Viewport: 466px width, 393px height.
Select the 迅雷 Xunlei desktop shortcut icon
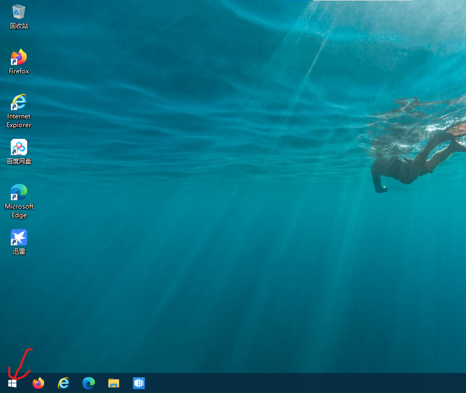[x=19, y=238]
